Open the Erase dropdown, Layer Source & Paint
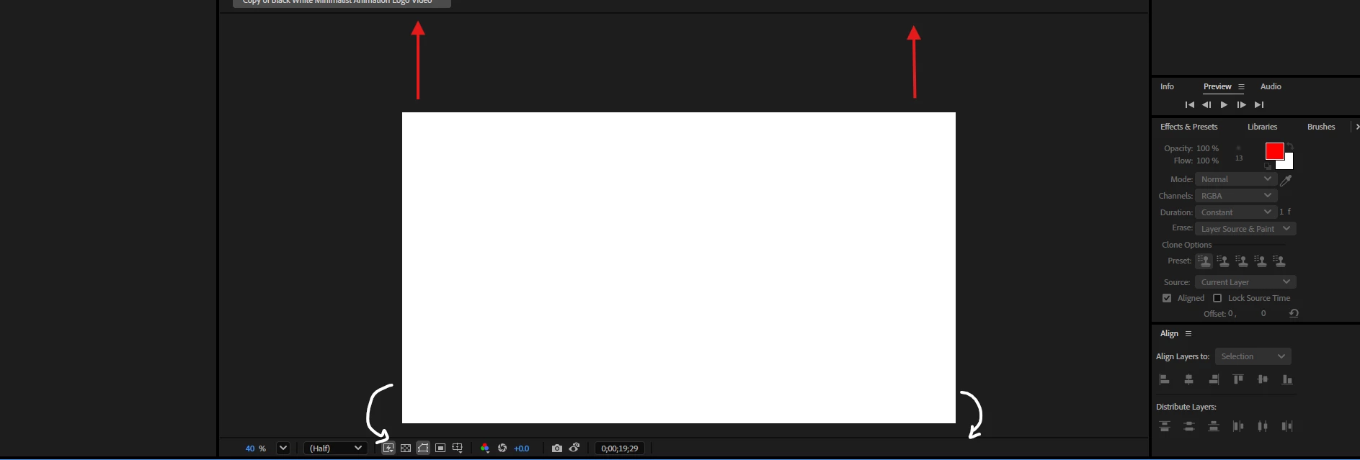The height and width of the screenshot is (460, 1360). click(x=1245, y=229)
